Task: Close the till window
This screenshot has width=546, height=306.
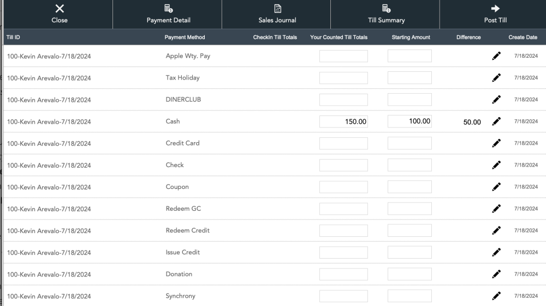Action: pos(60,14)
